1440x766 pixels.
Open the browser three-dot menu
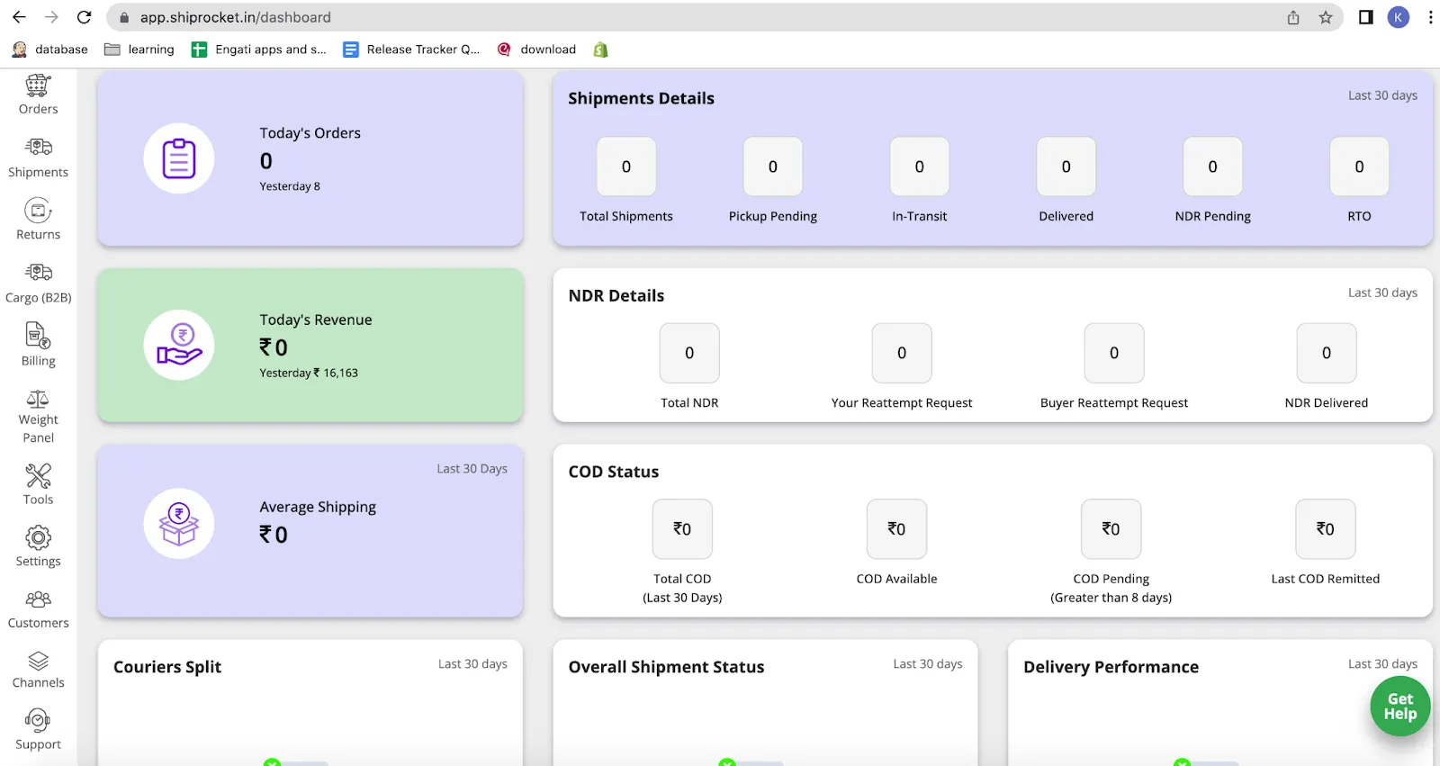click(x=1430, y=17)
